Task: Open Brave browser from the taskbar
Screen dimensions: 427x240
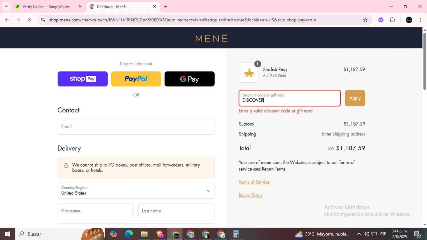Action: coord(160,234)
